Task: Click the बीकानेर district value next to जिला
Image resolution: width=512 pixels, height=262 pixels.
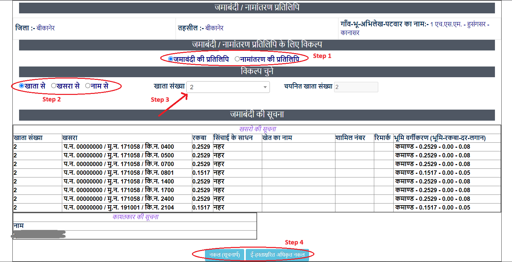Action: tap(45, 28)
